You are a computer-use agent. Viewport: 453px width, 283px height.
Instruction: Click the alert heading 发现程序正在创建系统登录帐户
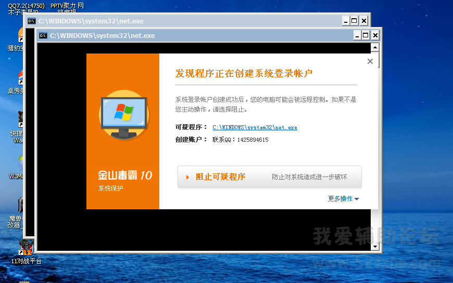coord(244,73)
